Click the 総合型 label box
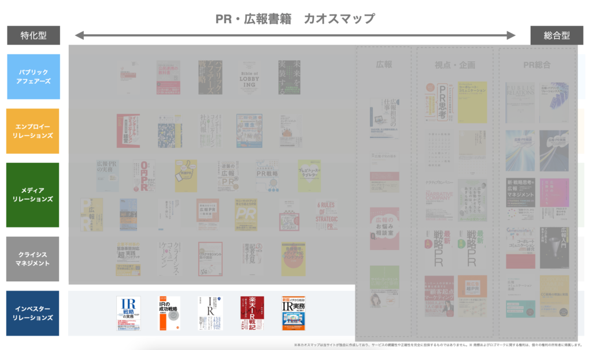 click(x=557, y=35)
